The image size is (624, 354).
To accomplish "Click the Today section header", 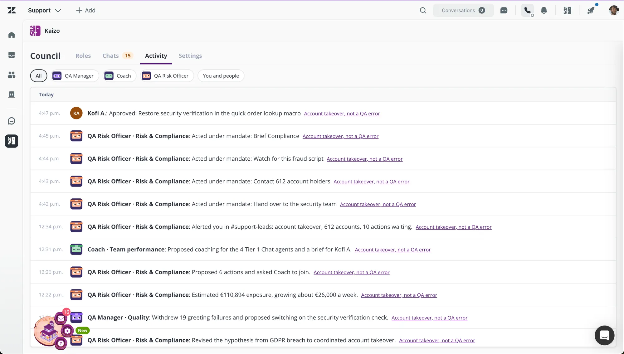I will click(x=46, y=95).
